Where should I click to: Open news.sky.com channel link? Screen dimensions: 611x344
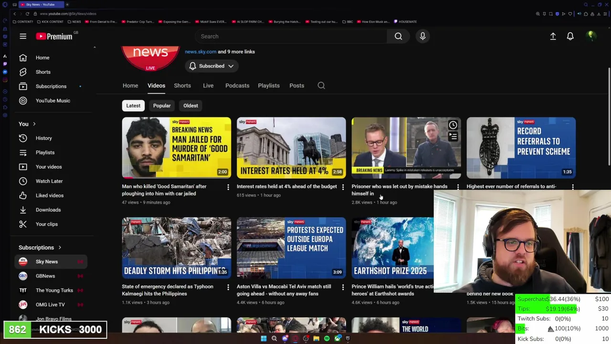pos(200,52)
